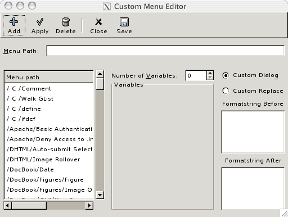288x217 pixels.
Task: Click the Formatstring Before text area
Action: (x=253, y=132)
